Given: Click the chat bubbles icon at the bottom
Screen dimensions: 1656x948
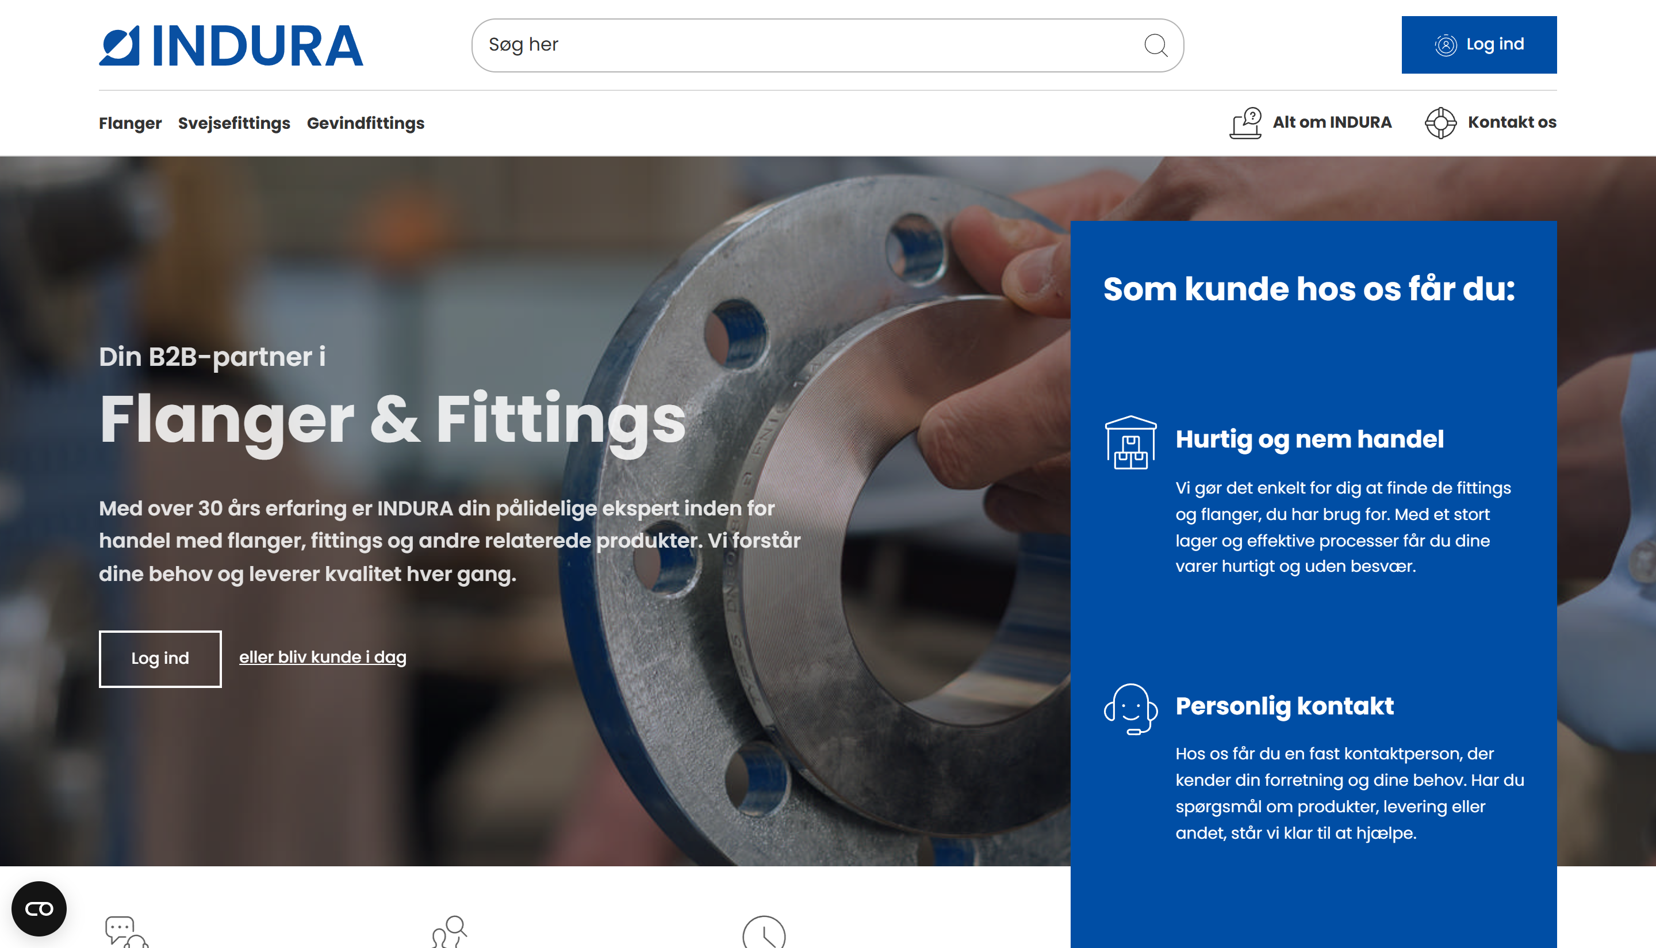Looking at the screenshot, I should [126, 932].
